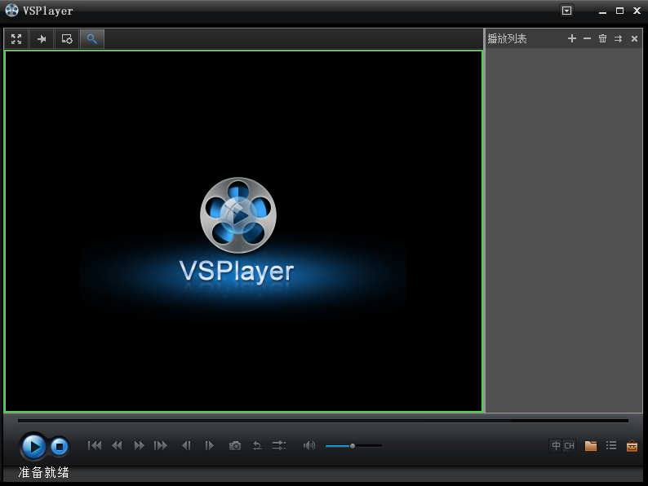Image resolution: width=648 pixels, height=486 pixels.
Task: Open a file with the orange folder icon
Action: pos(591,445)
